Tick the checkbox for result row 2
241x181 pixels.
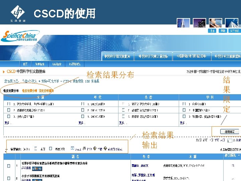9,178
